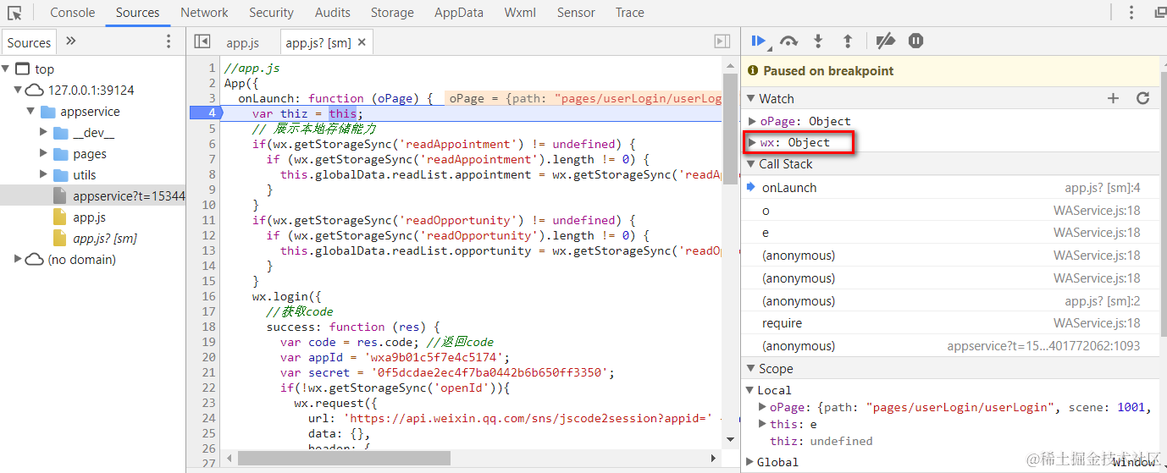Collapse the Scope section
This screenshot has width=1167, height=473.
(751, 369)
